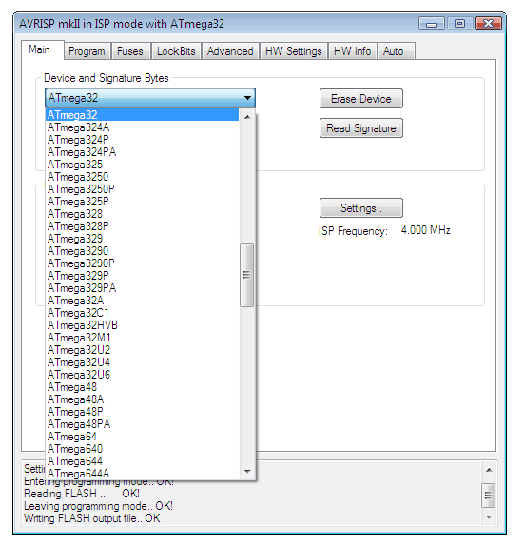Select ATmega328P device
Screen dimensions: 524x545
tap(142, 226)
